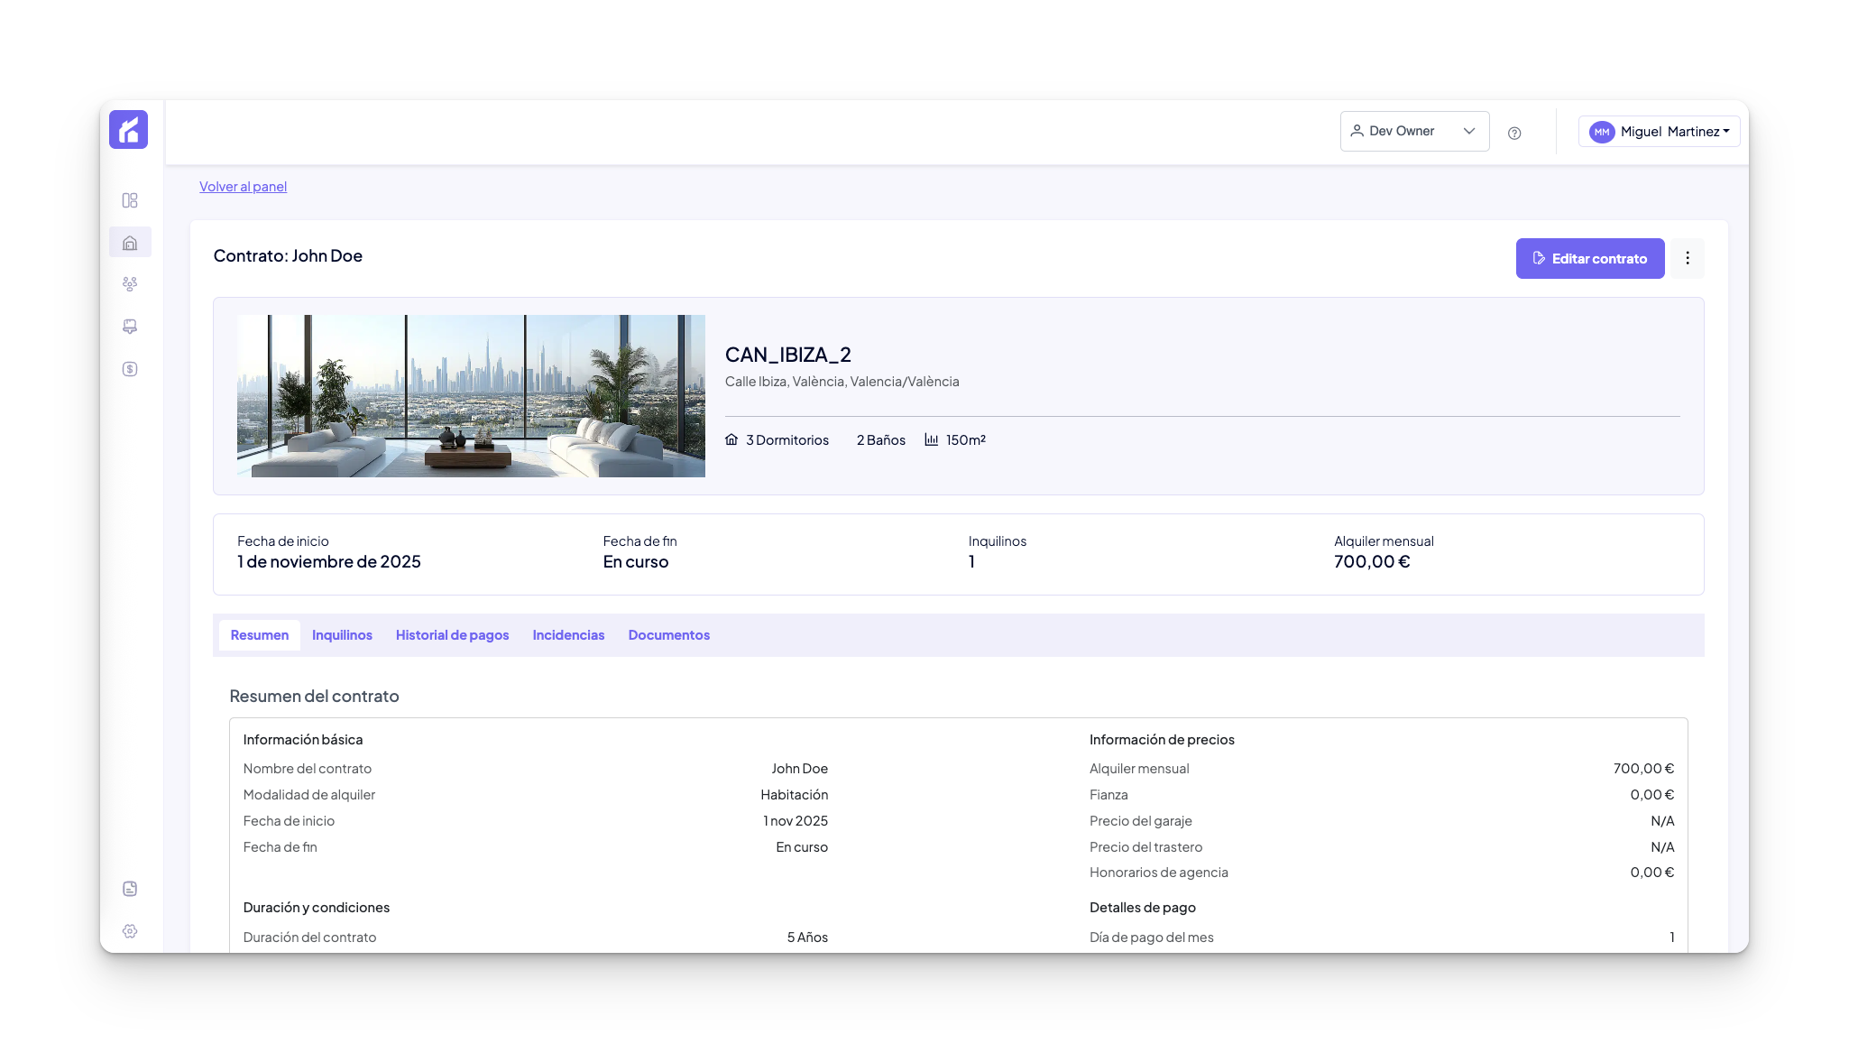Open the Incidencias tab
Image resolution: width=1849 pixels, height=1053 pixels.
coord(568,635)
